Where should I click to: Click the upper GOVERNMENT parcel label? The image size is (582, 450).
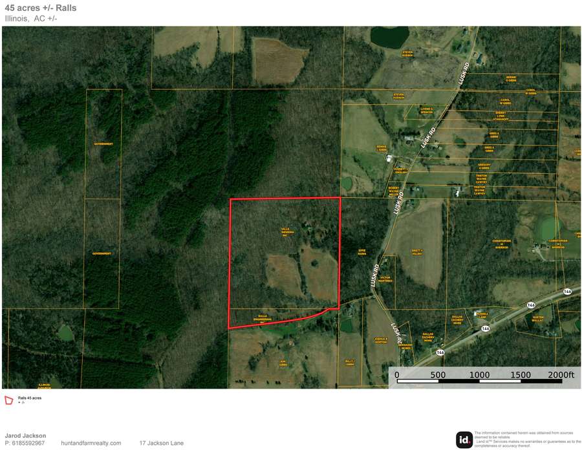click(103, 144)
